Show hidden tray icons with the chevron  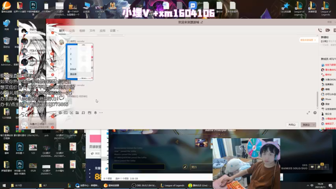pos(308,185)
